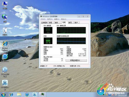This screenshot has height=97, width=129.
Task: Open the 查看(V) menu
Action: [57, 19]
